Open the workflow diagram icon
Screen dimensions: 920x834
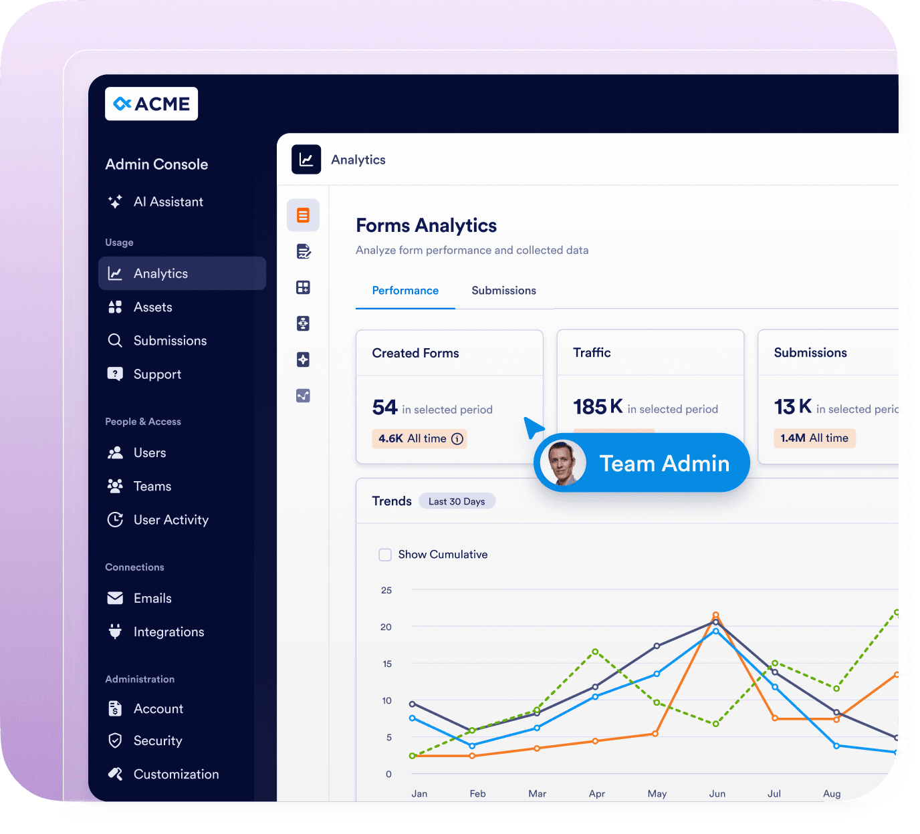pos(303,323)
